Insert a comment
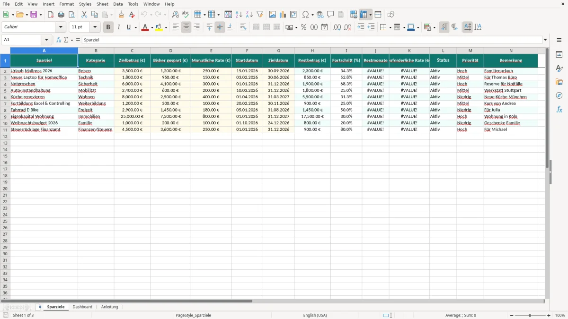Screen dimensions: 568x319 [330, 15]
